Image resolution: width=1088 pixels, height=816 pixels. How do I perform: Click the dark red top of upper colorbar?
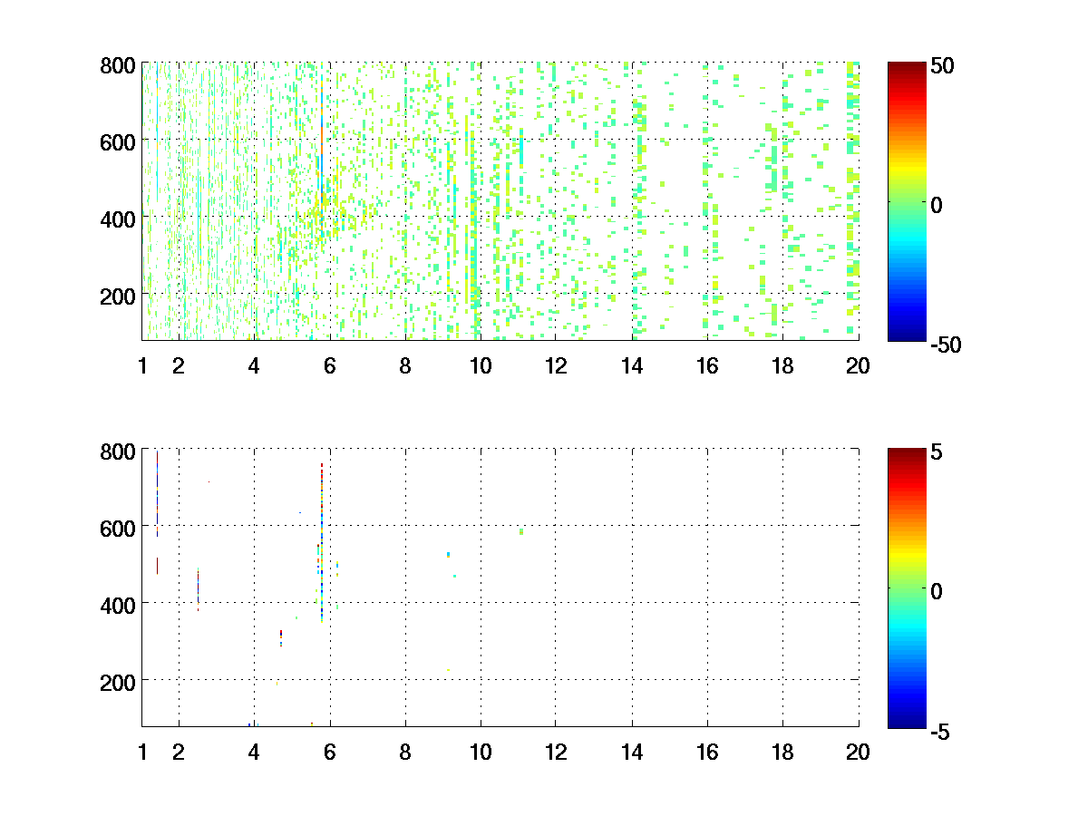point(906,66)
